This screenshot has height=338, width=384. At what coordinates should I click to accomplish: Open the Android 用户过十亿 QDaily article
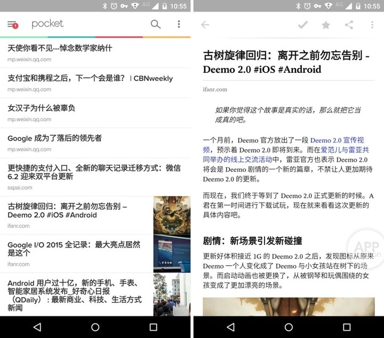95,295
